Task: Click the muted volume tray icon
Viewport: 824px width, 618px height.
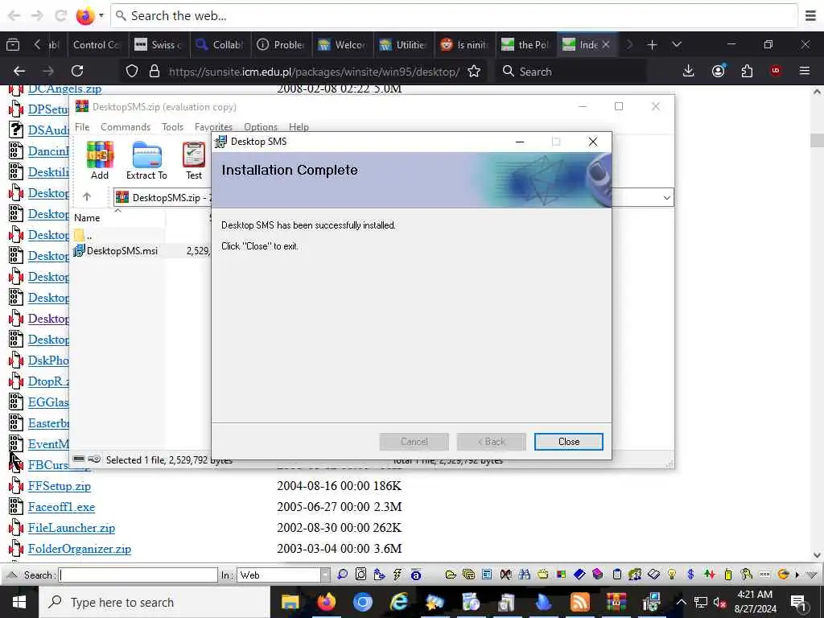Action: 719,602
